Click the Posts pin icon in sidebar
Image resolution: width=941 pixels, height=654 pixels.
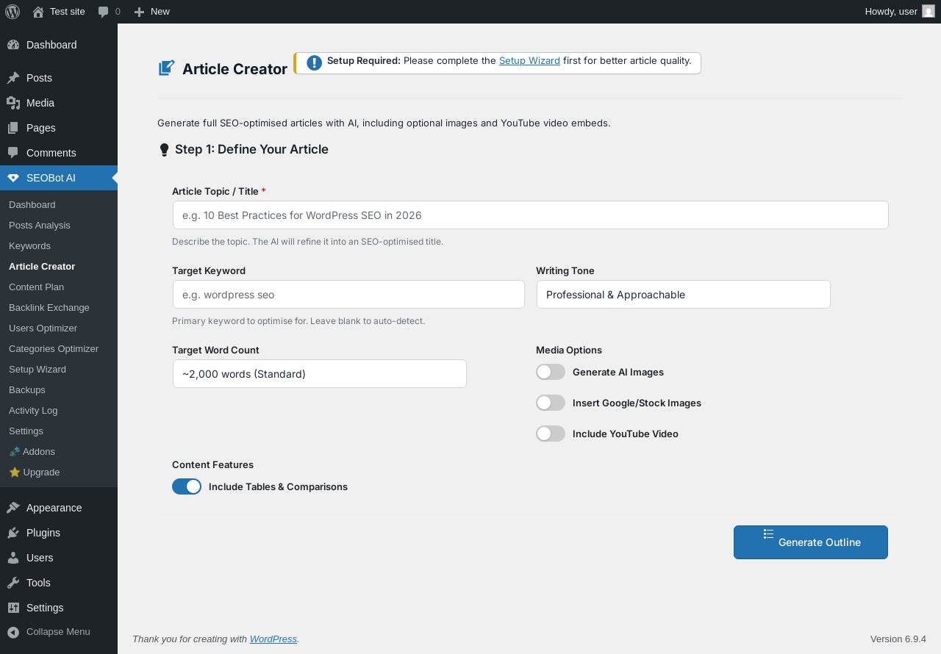point(13,78)
